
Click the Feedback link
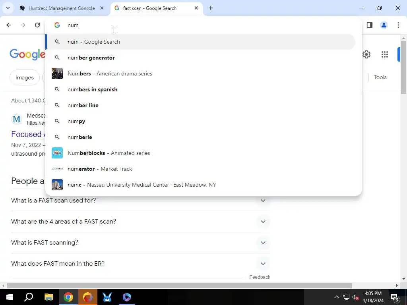[260, 277]
